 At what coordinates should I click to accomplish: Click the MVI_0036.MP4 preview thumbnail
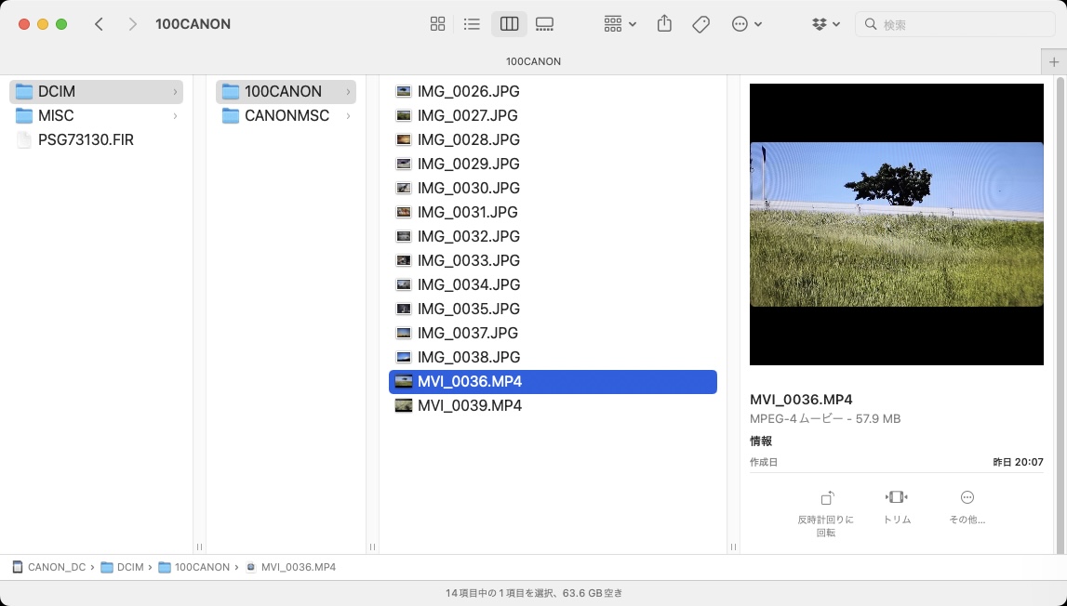[896, 223]
